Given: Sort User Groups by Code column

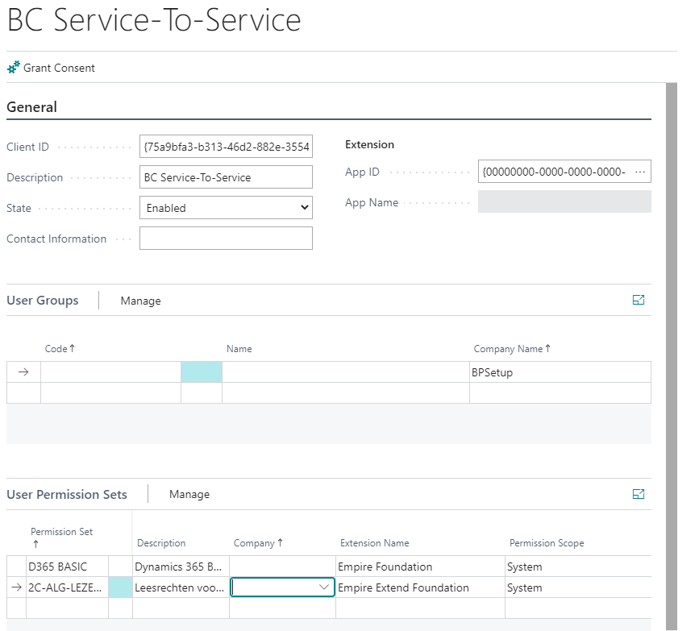Looking at the screenshot, I should pos(60,348).
